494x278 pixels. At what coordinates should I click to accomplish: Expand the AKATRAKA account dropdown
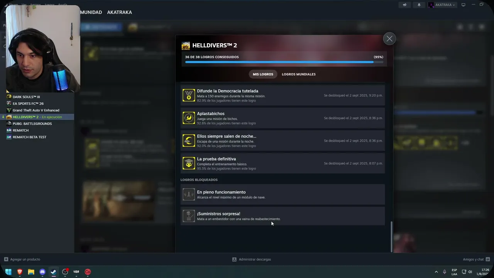442,5
